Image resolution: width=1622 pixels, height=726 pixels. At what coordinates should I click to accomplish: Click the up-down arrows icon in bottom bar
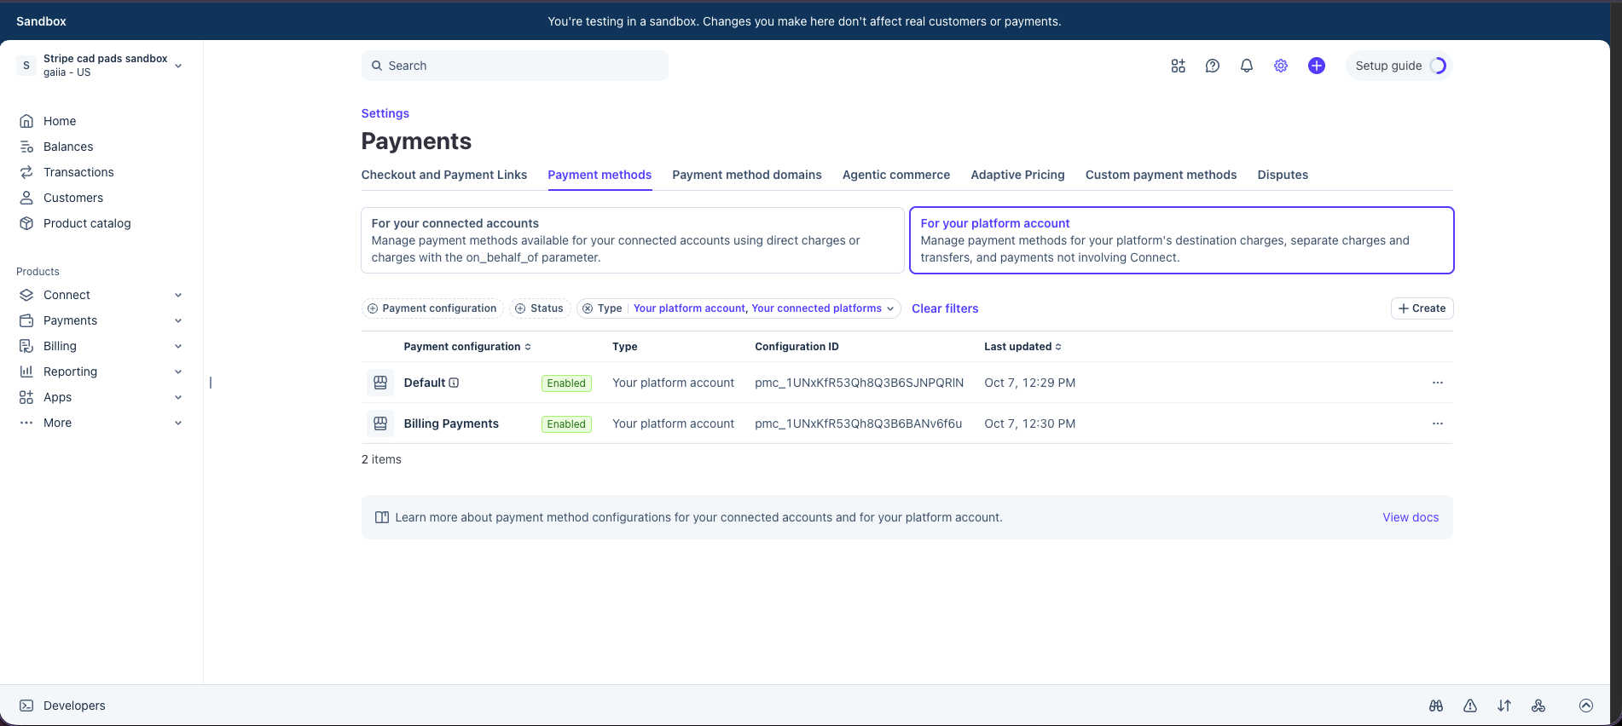click(x=1504, y=706)
